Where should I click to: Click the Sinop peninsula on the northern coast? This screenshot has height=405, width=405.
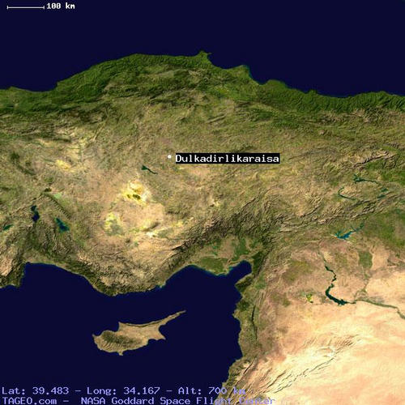[203, 54]
